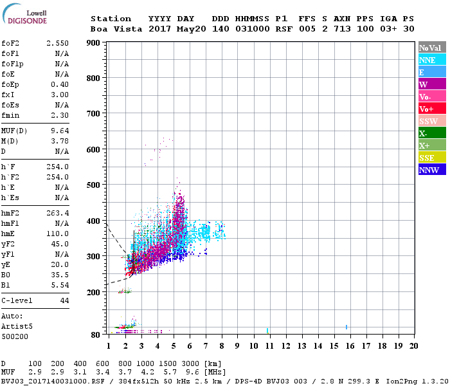
Task: Click the cyan echo mark near 11 MHz
Action: [x=267, y=331]
